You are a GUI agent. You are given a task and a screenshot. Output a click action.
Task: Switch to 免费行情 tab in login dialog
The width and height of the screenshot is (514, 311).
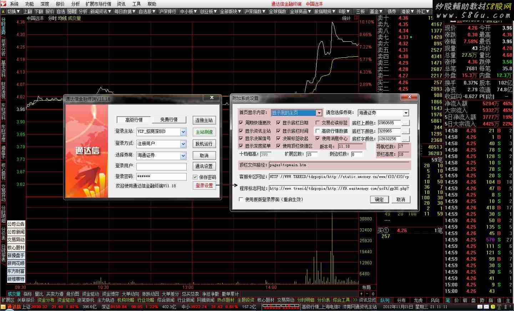169,119
